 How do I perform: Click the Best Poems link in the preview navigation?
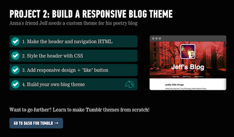[x=187, y=77]
